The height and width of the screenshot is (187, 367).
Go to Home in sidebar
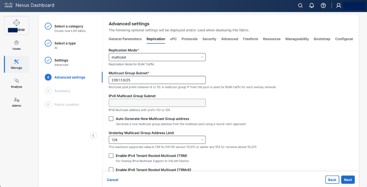coord(16,45)
